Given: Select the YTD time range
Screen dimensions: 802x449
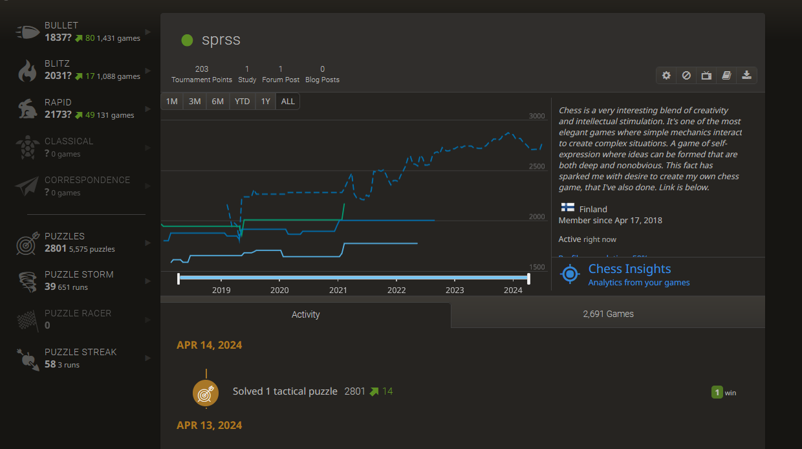Looking at the screenshot, I should tap(243, 102).
